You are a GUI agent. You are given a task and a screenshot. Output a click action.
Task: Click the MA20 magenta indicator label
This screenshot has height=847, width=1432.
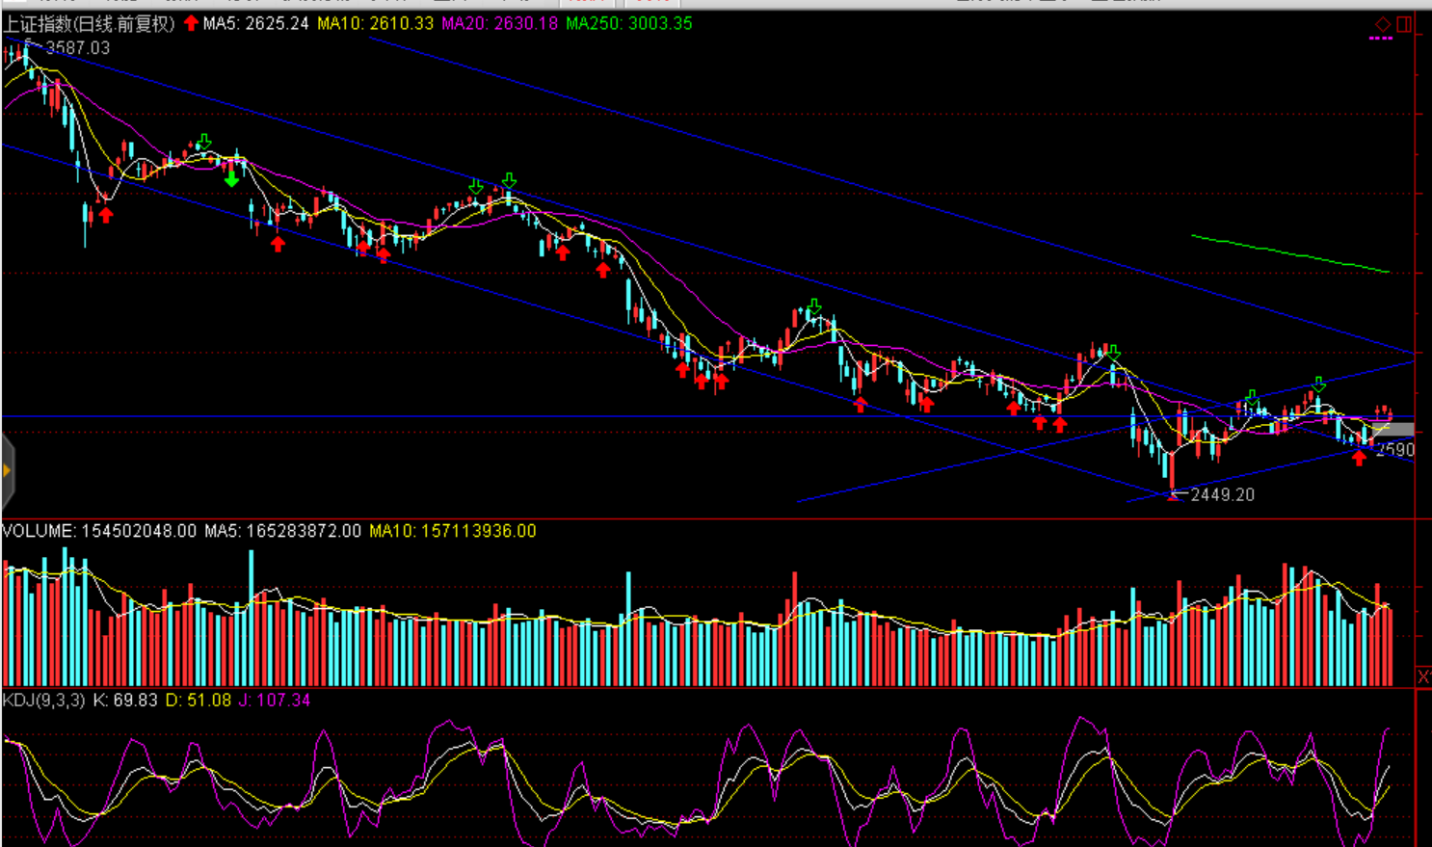[x=499, y=23]
